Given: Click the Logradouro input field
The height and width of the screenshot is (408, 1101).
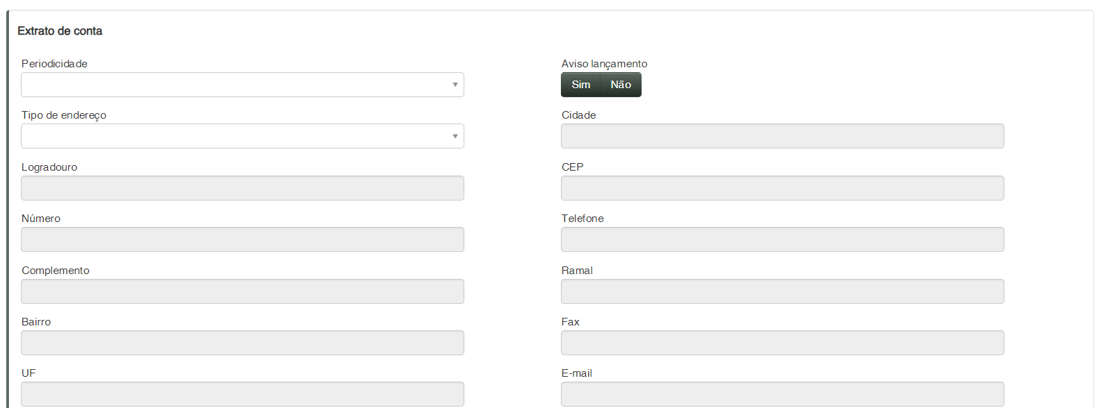Looking at the screenshot, I should click(242, 188).
